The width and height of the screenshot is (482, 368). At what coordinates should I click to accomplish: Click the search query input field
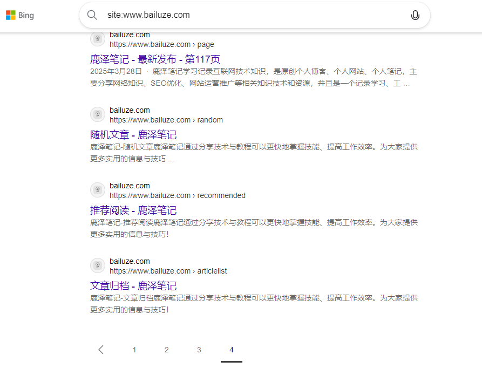216,15
